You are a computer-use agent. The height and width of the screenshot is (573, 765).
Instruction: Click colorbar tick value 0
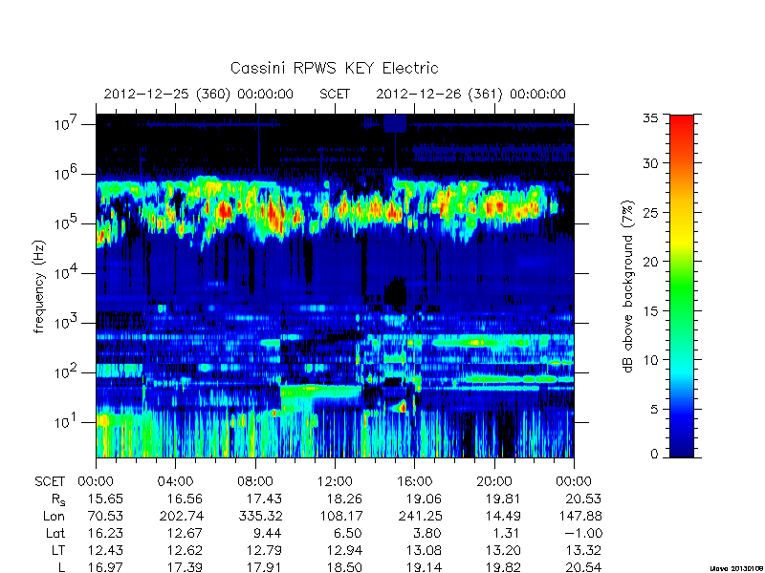(654, 454)
